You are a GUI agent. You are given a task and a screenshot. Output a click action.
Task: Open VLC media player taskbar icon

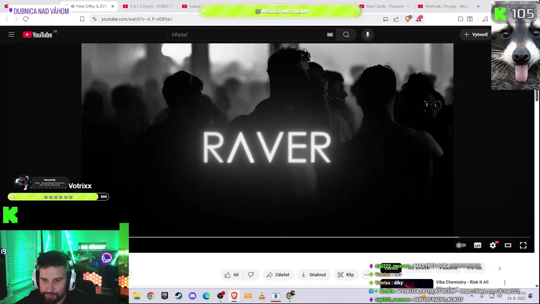coord(262,296)
